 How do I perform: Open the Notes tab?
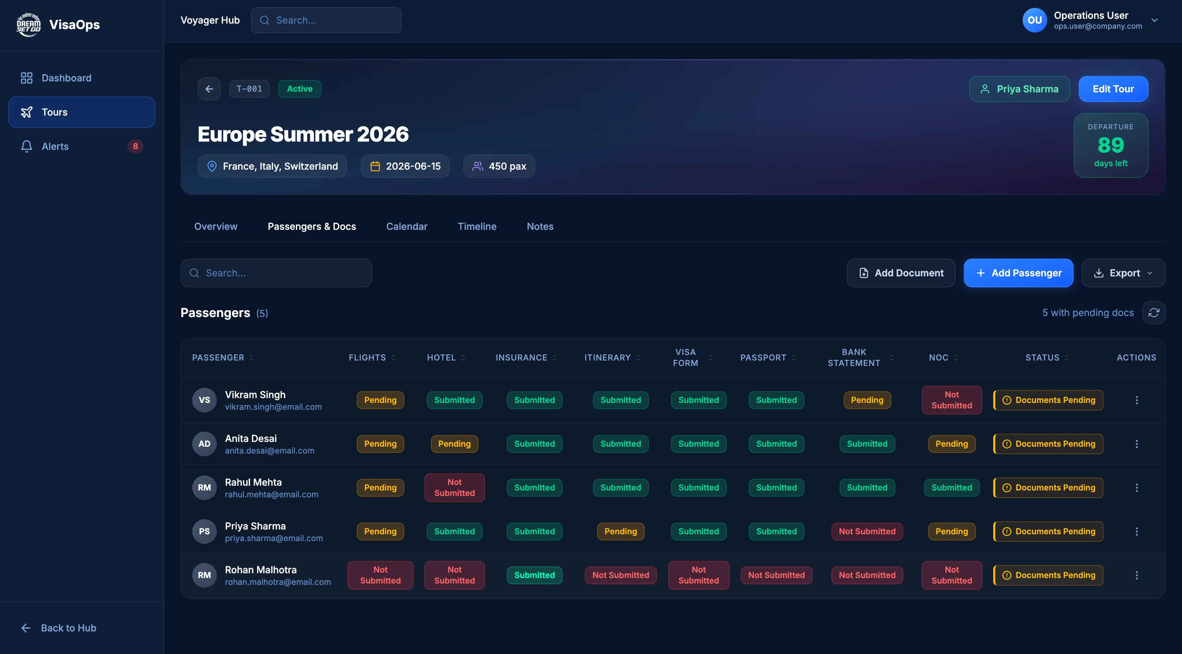point(540,226)
